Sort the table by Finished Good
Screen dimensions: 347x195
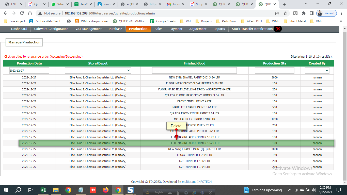click(195, 63)
